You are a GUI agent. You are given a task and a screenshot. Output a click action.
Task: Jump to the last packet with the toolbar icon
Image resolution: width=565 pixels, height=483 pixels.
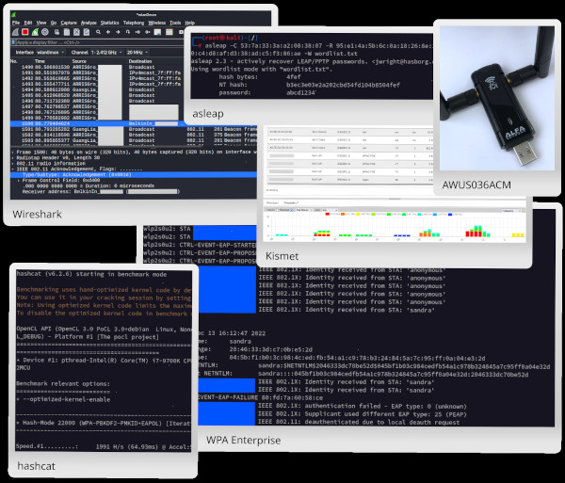coord(148,32)
